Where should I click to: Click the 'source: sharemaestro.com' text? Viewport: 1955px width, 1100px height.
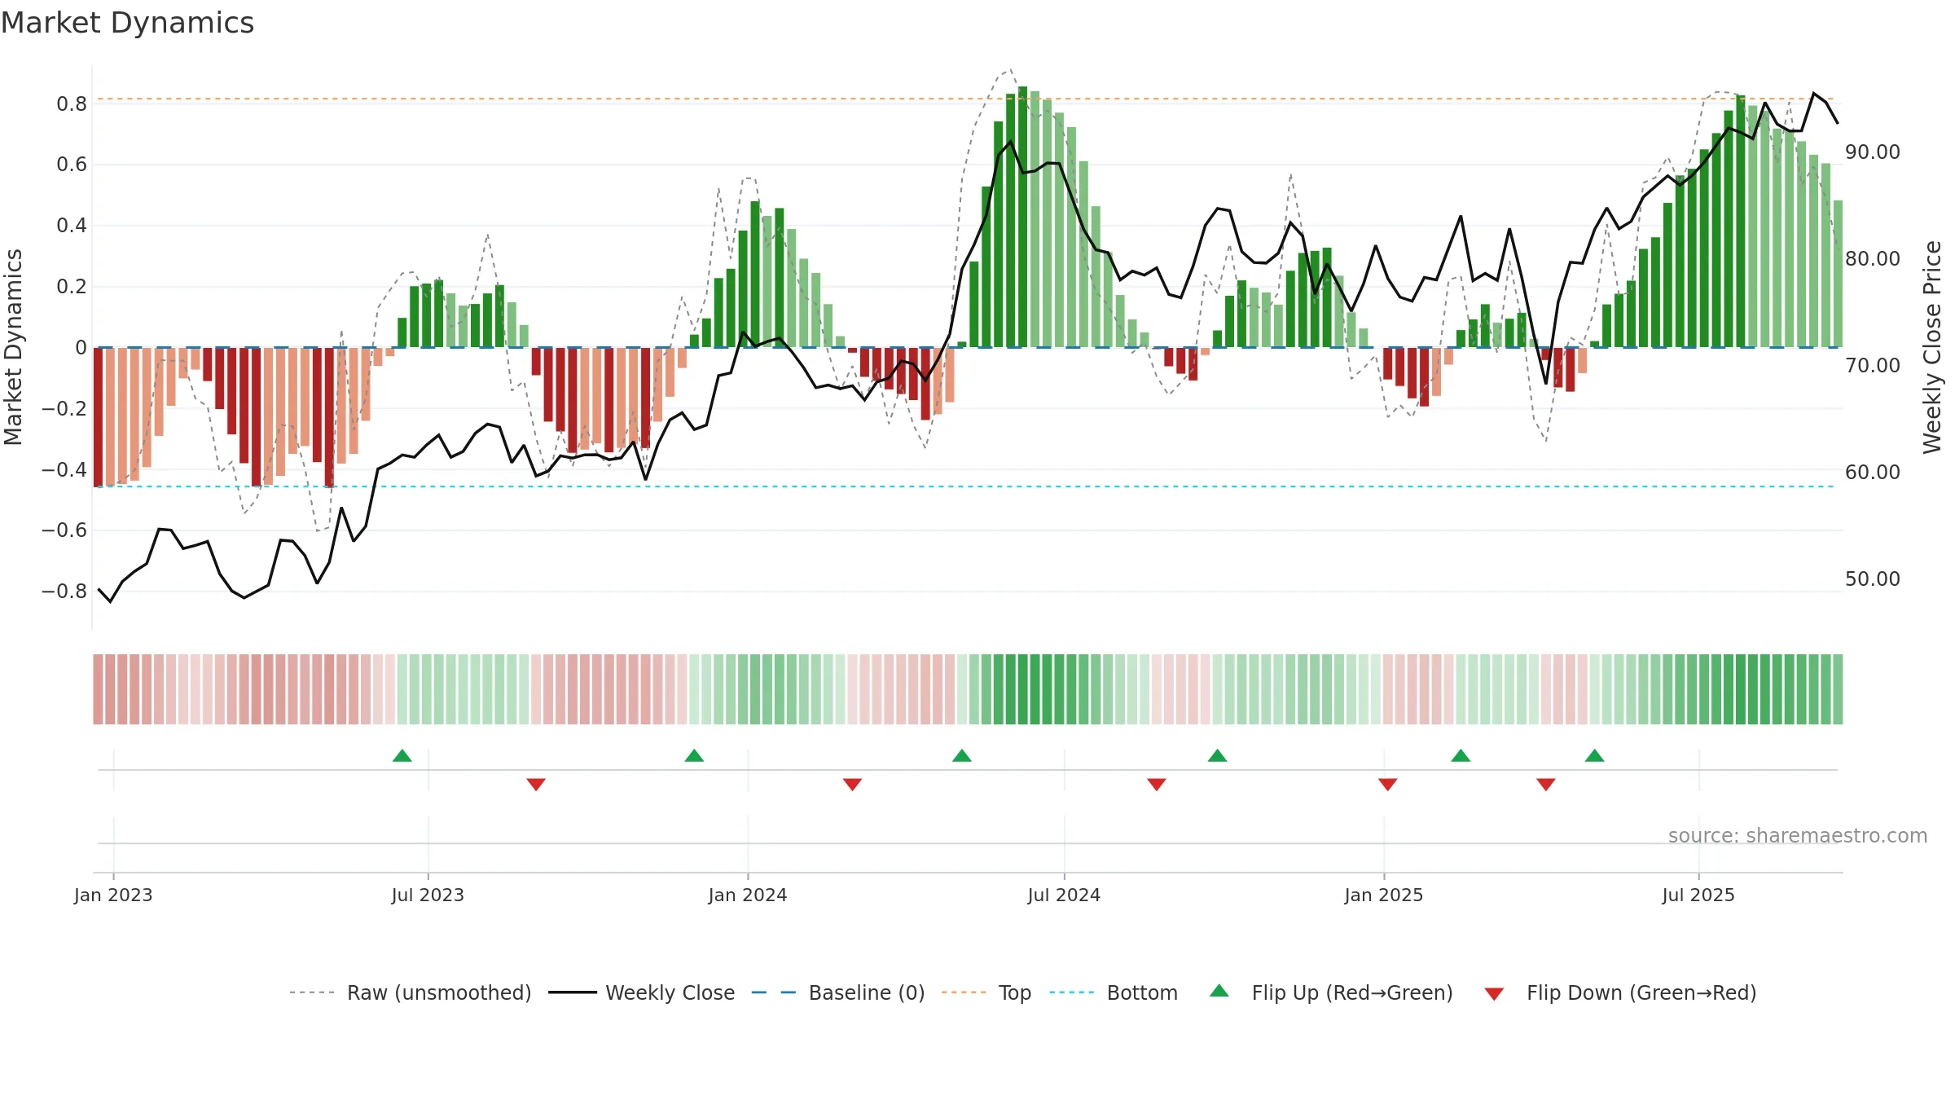[x=1798, y=836]
